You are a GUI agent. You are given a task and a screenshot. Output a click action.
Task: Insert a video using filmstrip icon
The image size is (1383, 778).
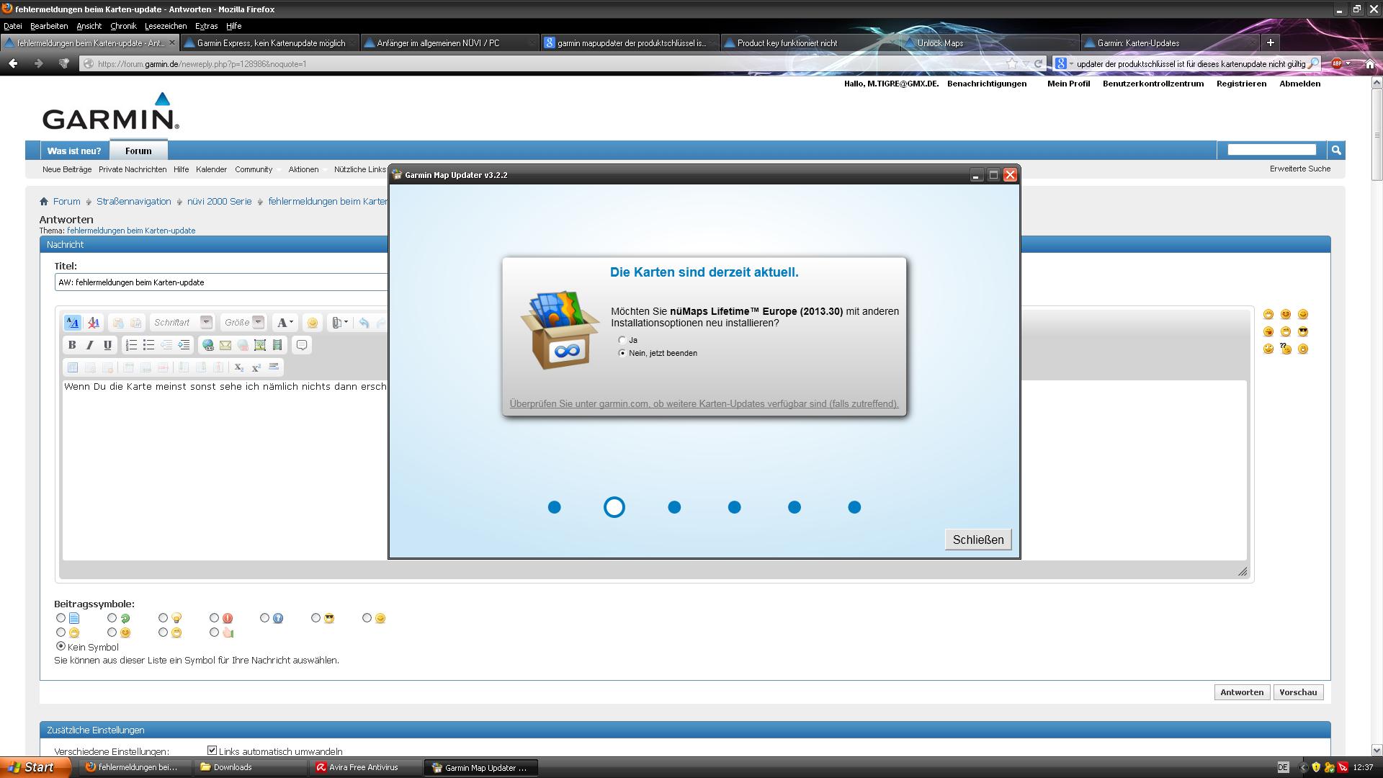pos(277,345)
